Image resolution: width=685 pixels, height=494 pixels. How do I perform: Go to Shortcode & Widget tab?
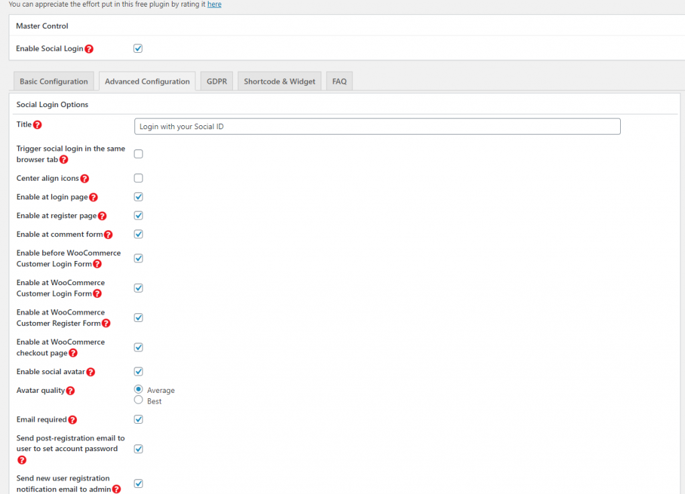(279, 82)
